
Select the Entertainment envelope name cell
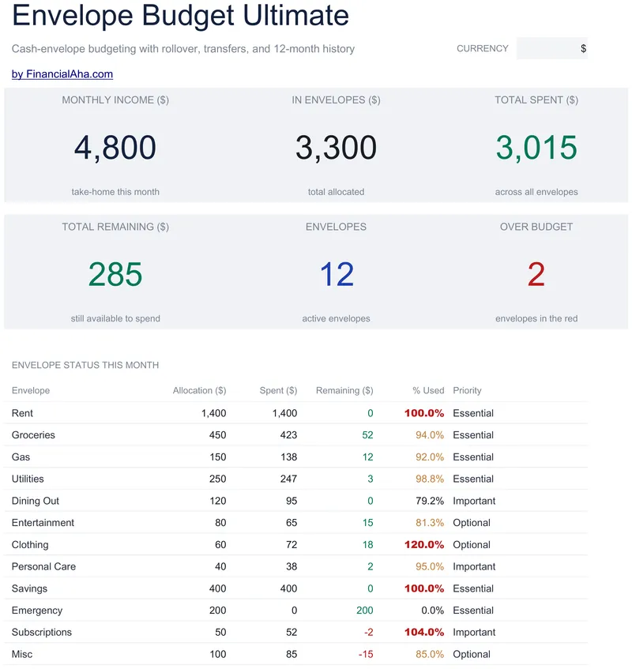click(x=43, y=523)
